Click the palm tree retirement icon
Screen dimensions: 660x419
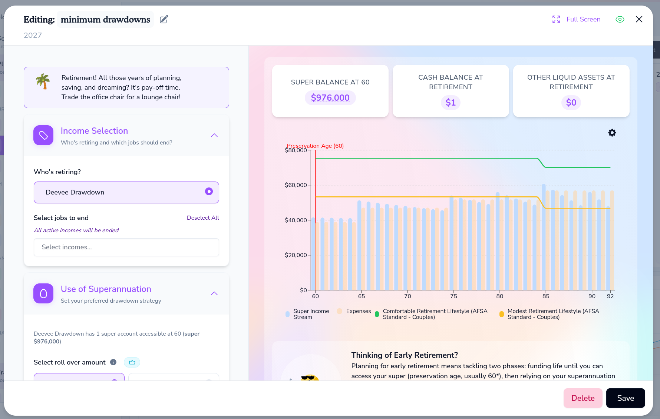click(x=43, y=81)
